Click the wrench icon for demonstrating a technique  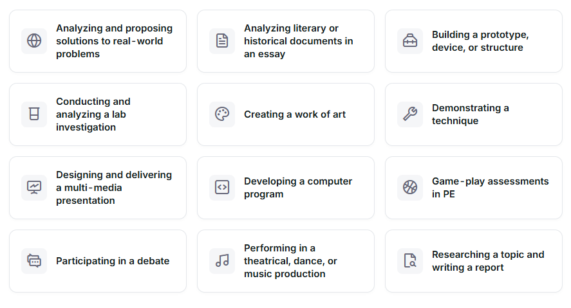click(410, 114)
